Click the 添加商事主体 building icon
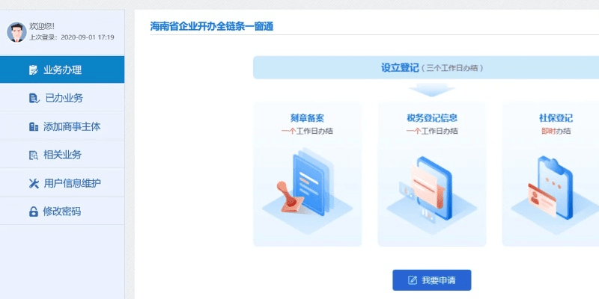599x299 pixels. 34,126
